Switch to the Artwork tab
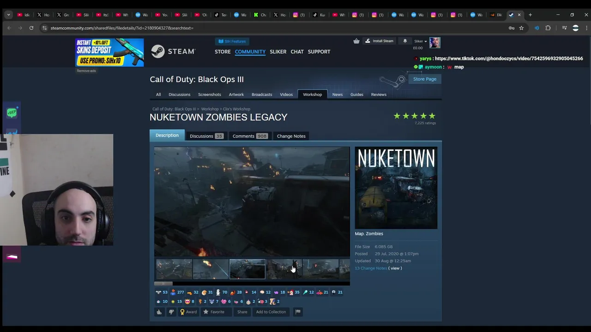 pyautogui.click(x=236, y=95)
